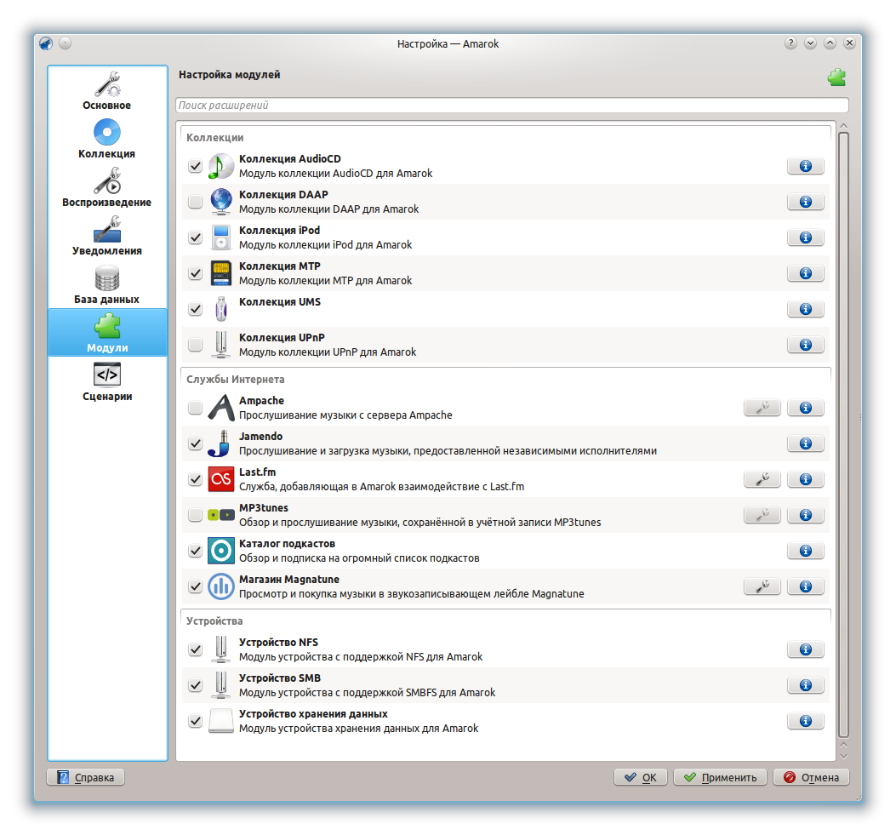Screen dimensions: 896x835
Task: Show info about Каталог подкастов
Action: click(x=805, y=551)
